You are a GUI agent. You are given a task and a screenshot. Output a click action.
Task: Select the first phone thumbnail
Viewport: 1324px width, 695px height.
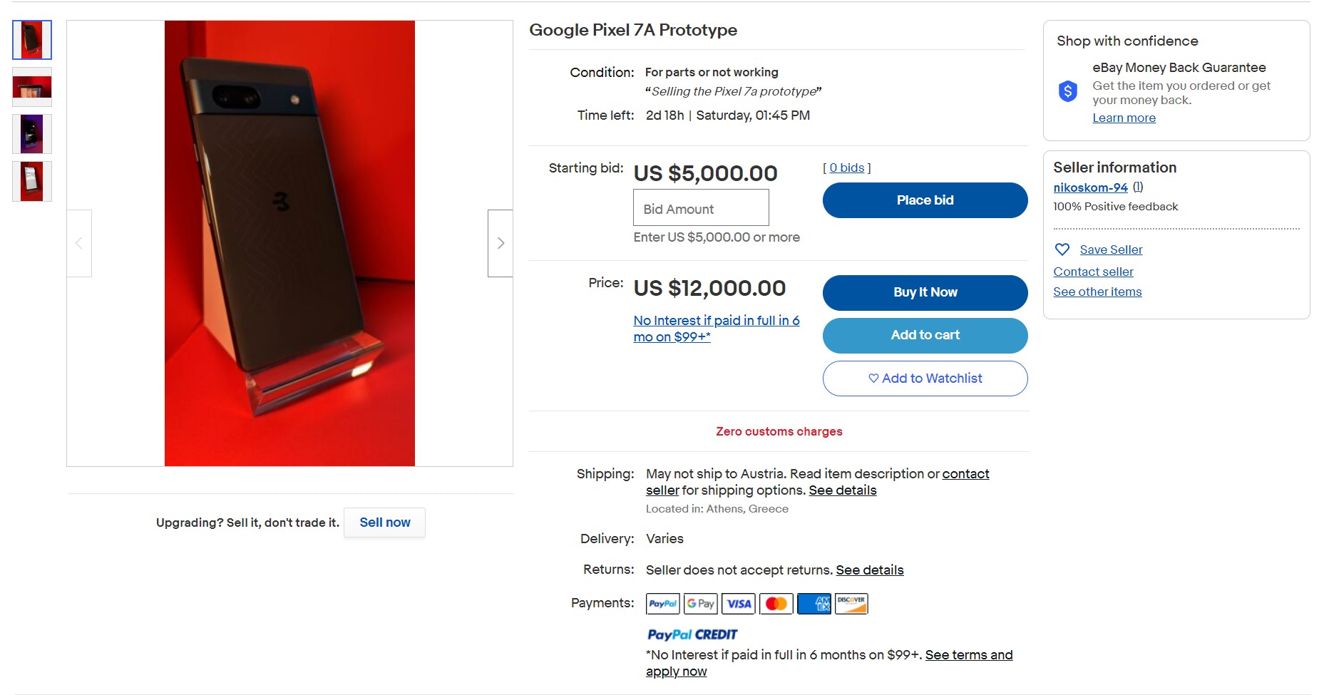point(32,40)
